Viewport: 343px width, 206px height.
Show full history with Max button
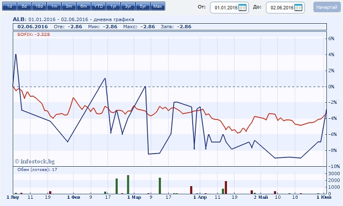(158, 6)
